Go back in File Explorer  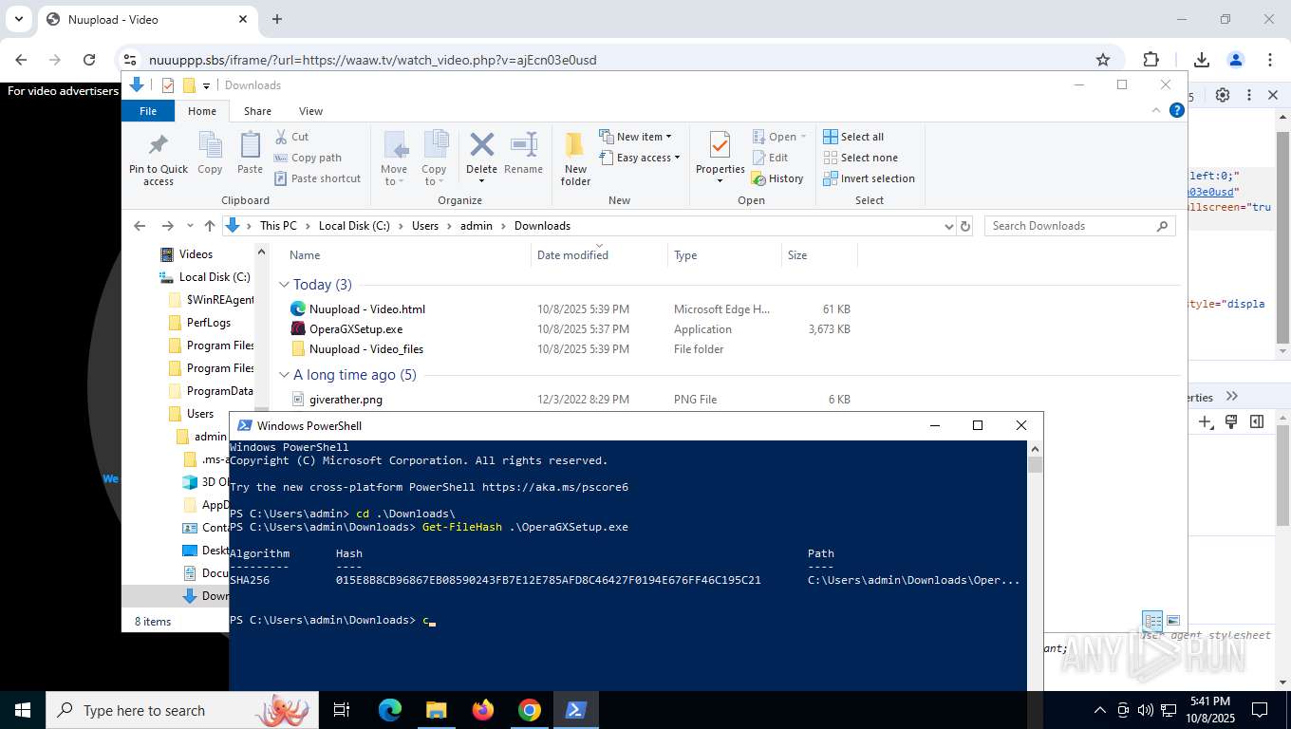140,226
